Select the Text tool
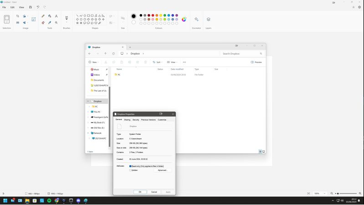 point(56,16)
